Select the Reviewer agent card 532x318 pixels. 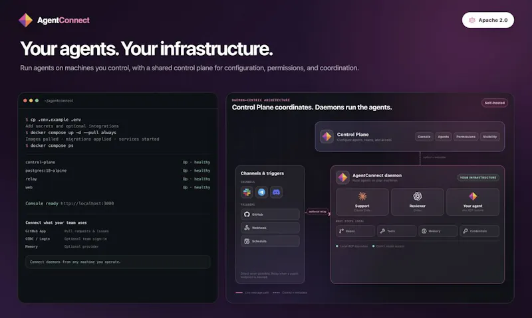pos(418,202)
